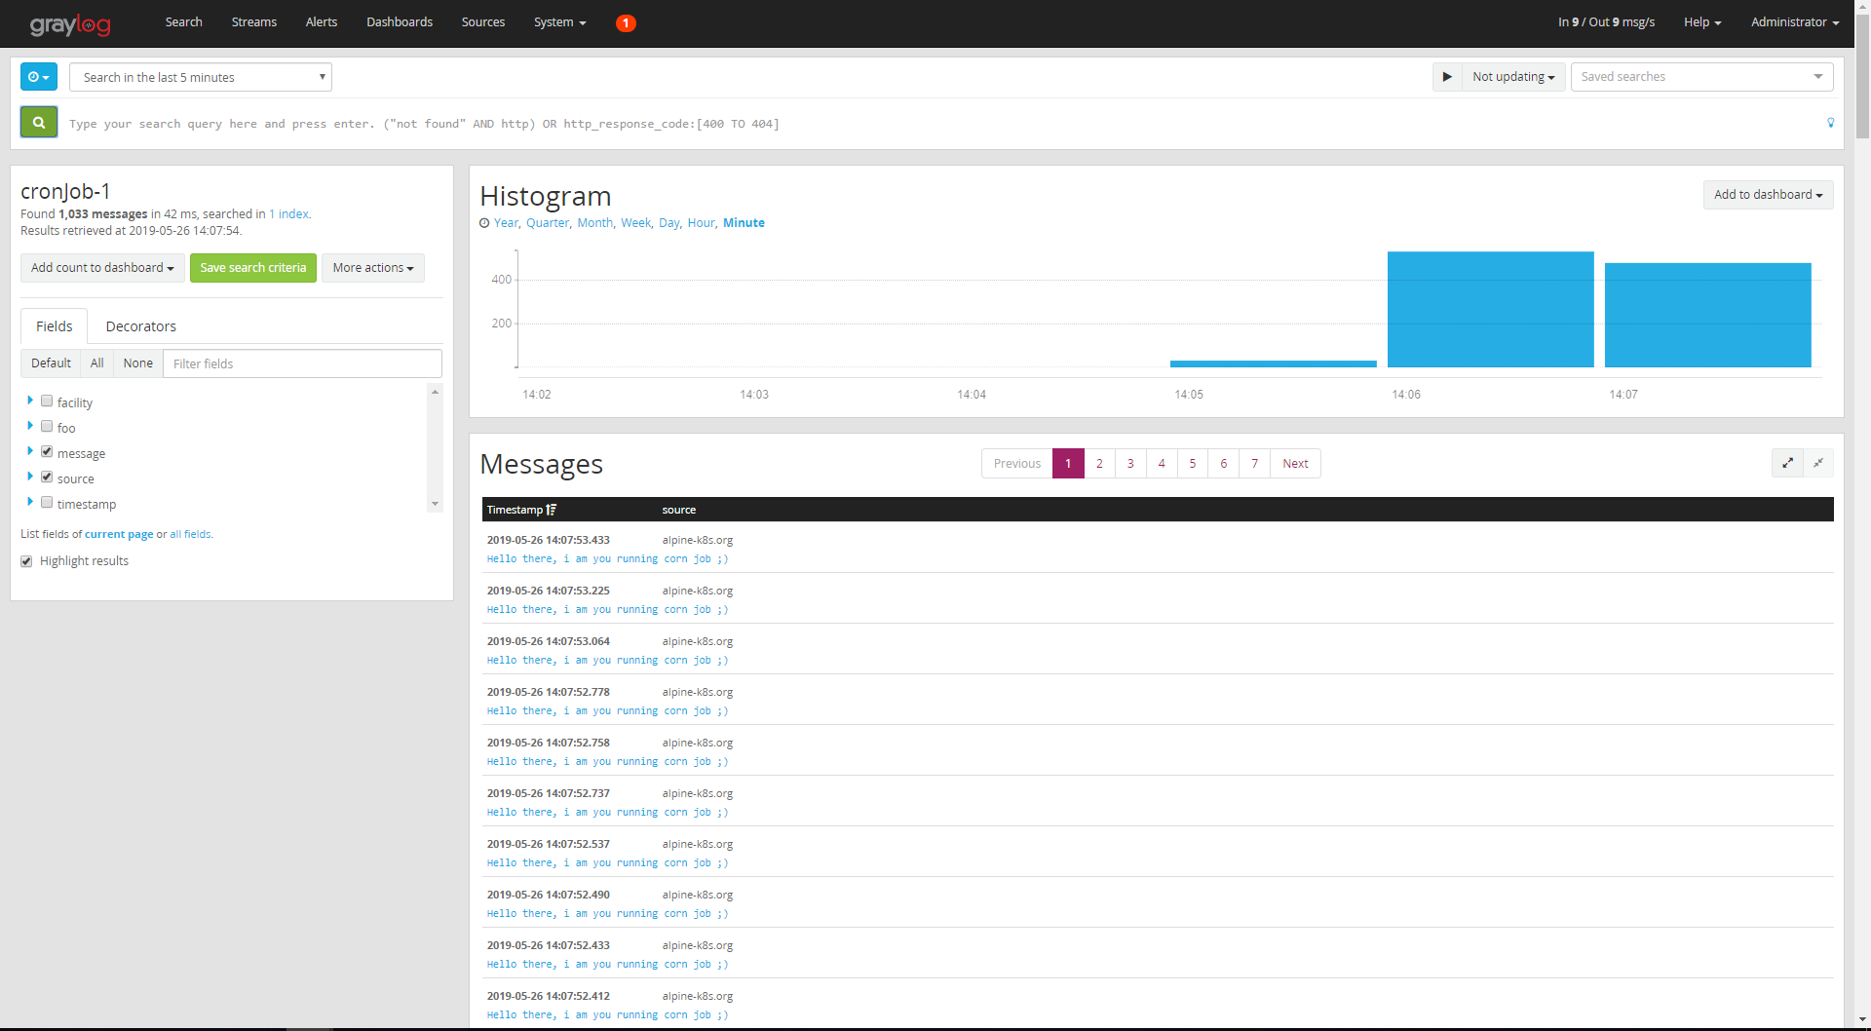The height and width of the screenshot is (1031, 1871).
Task: Open the notification badge showing 1
Action: point(626,22)
